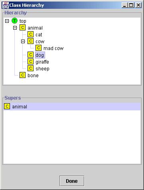Collapse the animal branch

(15, 28)
